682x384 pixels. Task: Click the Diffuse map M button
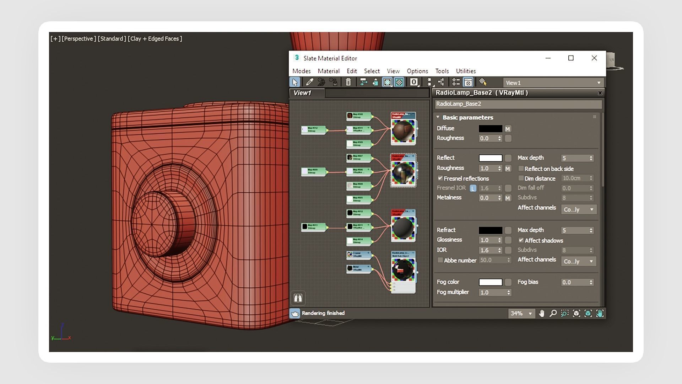click(x=508, y=129)
